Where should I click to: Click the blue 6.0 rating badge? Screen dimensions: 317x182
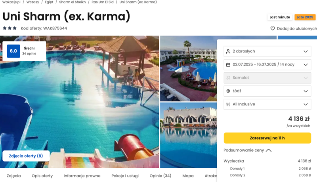tap(13, 51)
